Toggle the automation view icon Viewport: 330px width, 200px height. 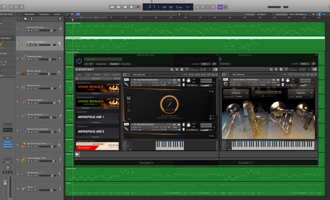pos(67,14)
